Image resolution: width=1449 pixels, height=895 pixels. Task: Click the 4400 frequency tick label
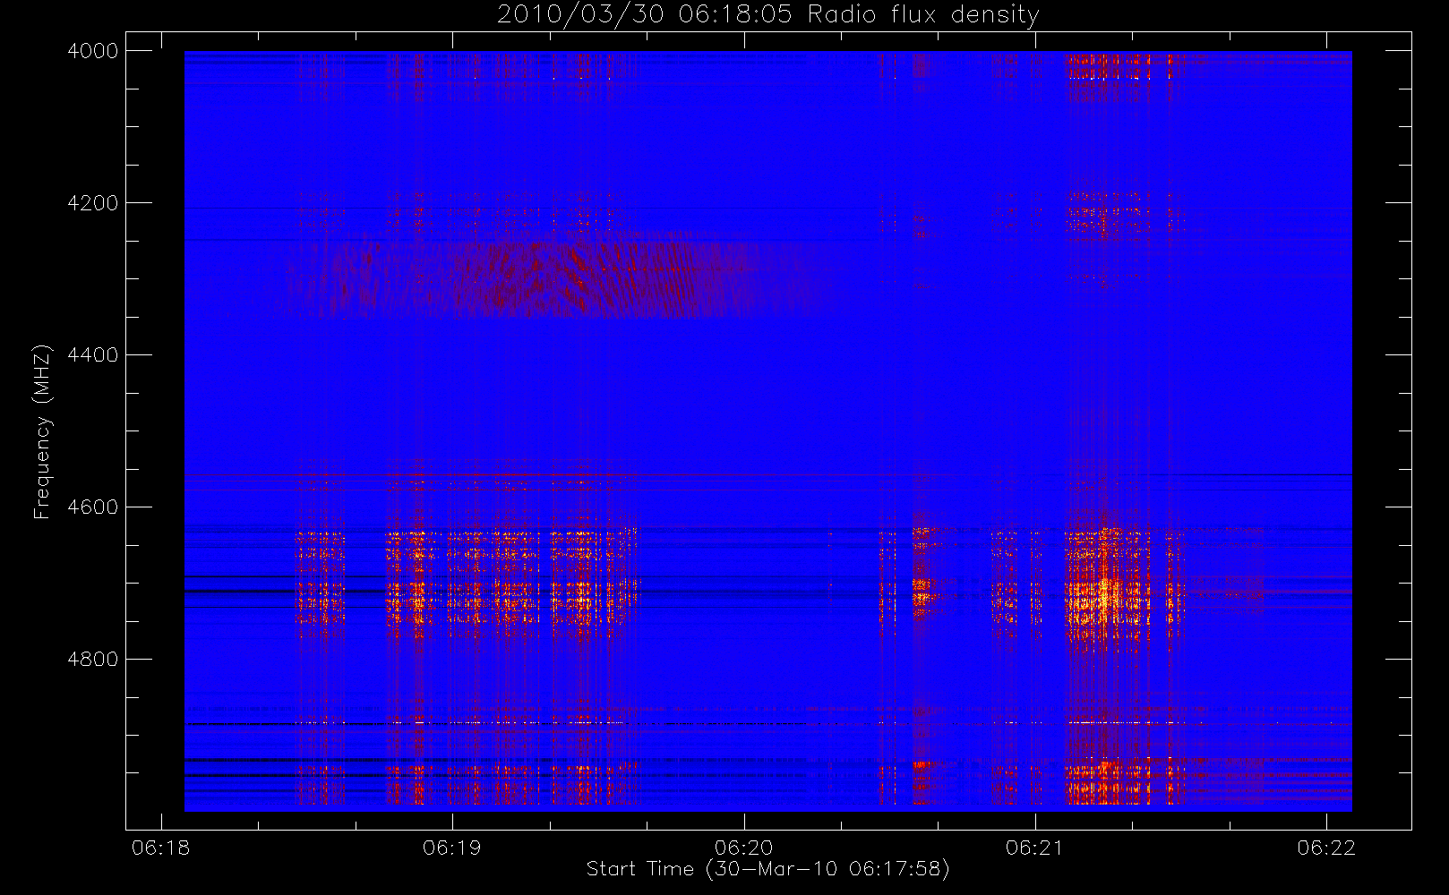(x=93, y=355)
